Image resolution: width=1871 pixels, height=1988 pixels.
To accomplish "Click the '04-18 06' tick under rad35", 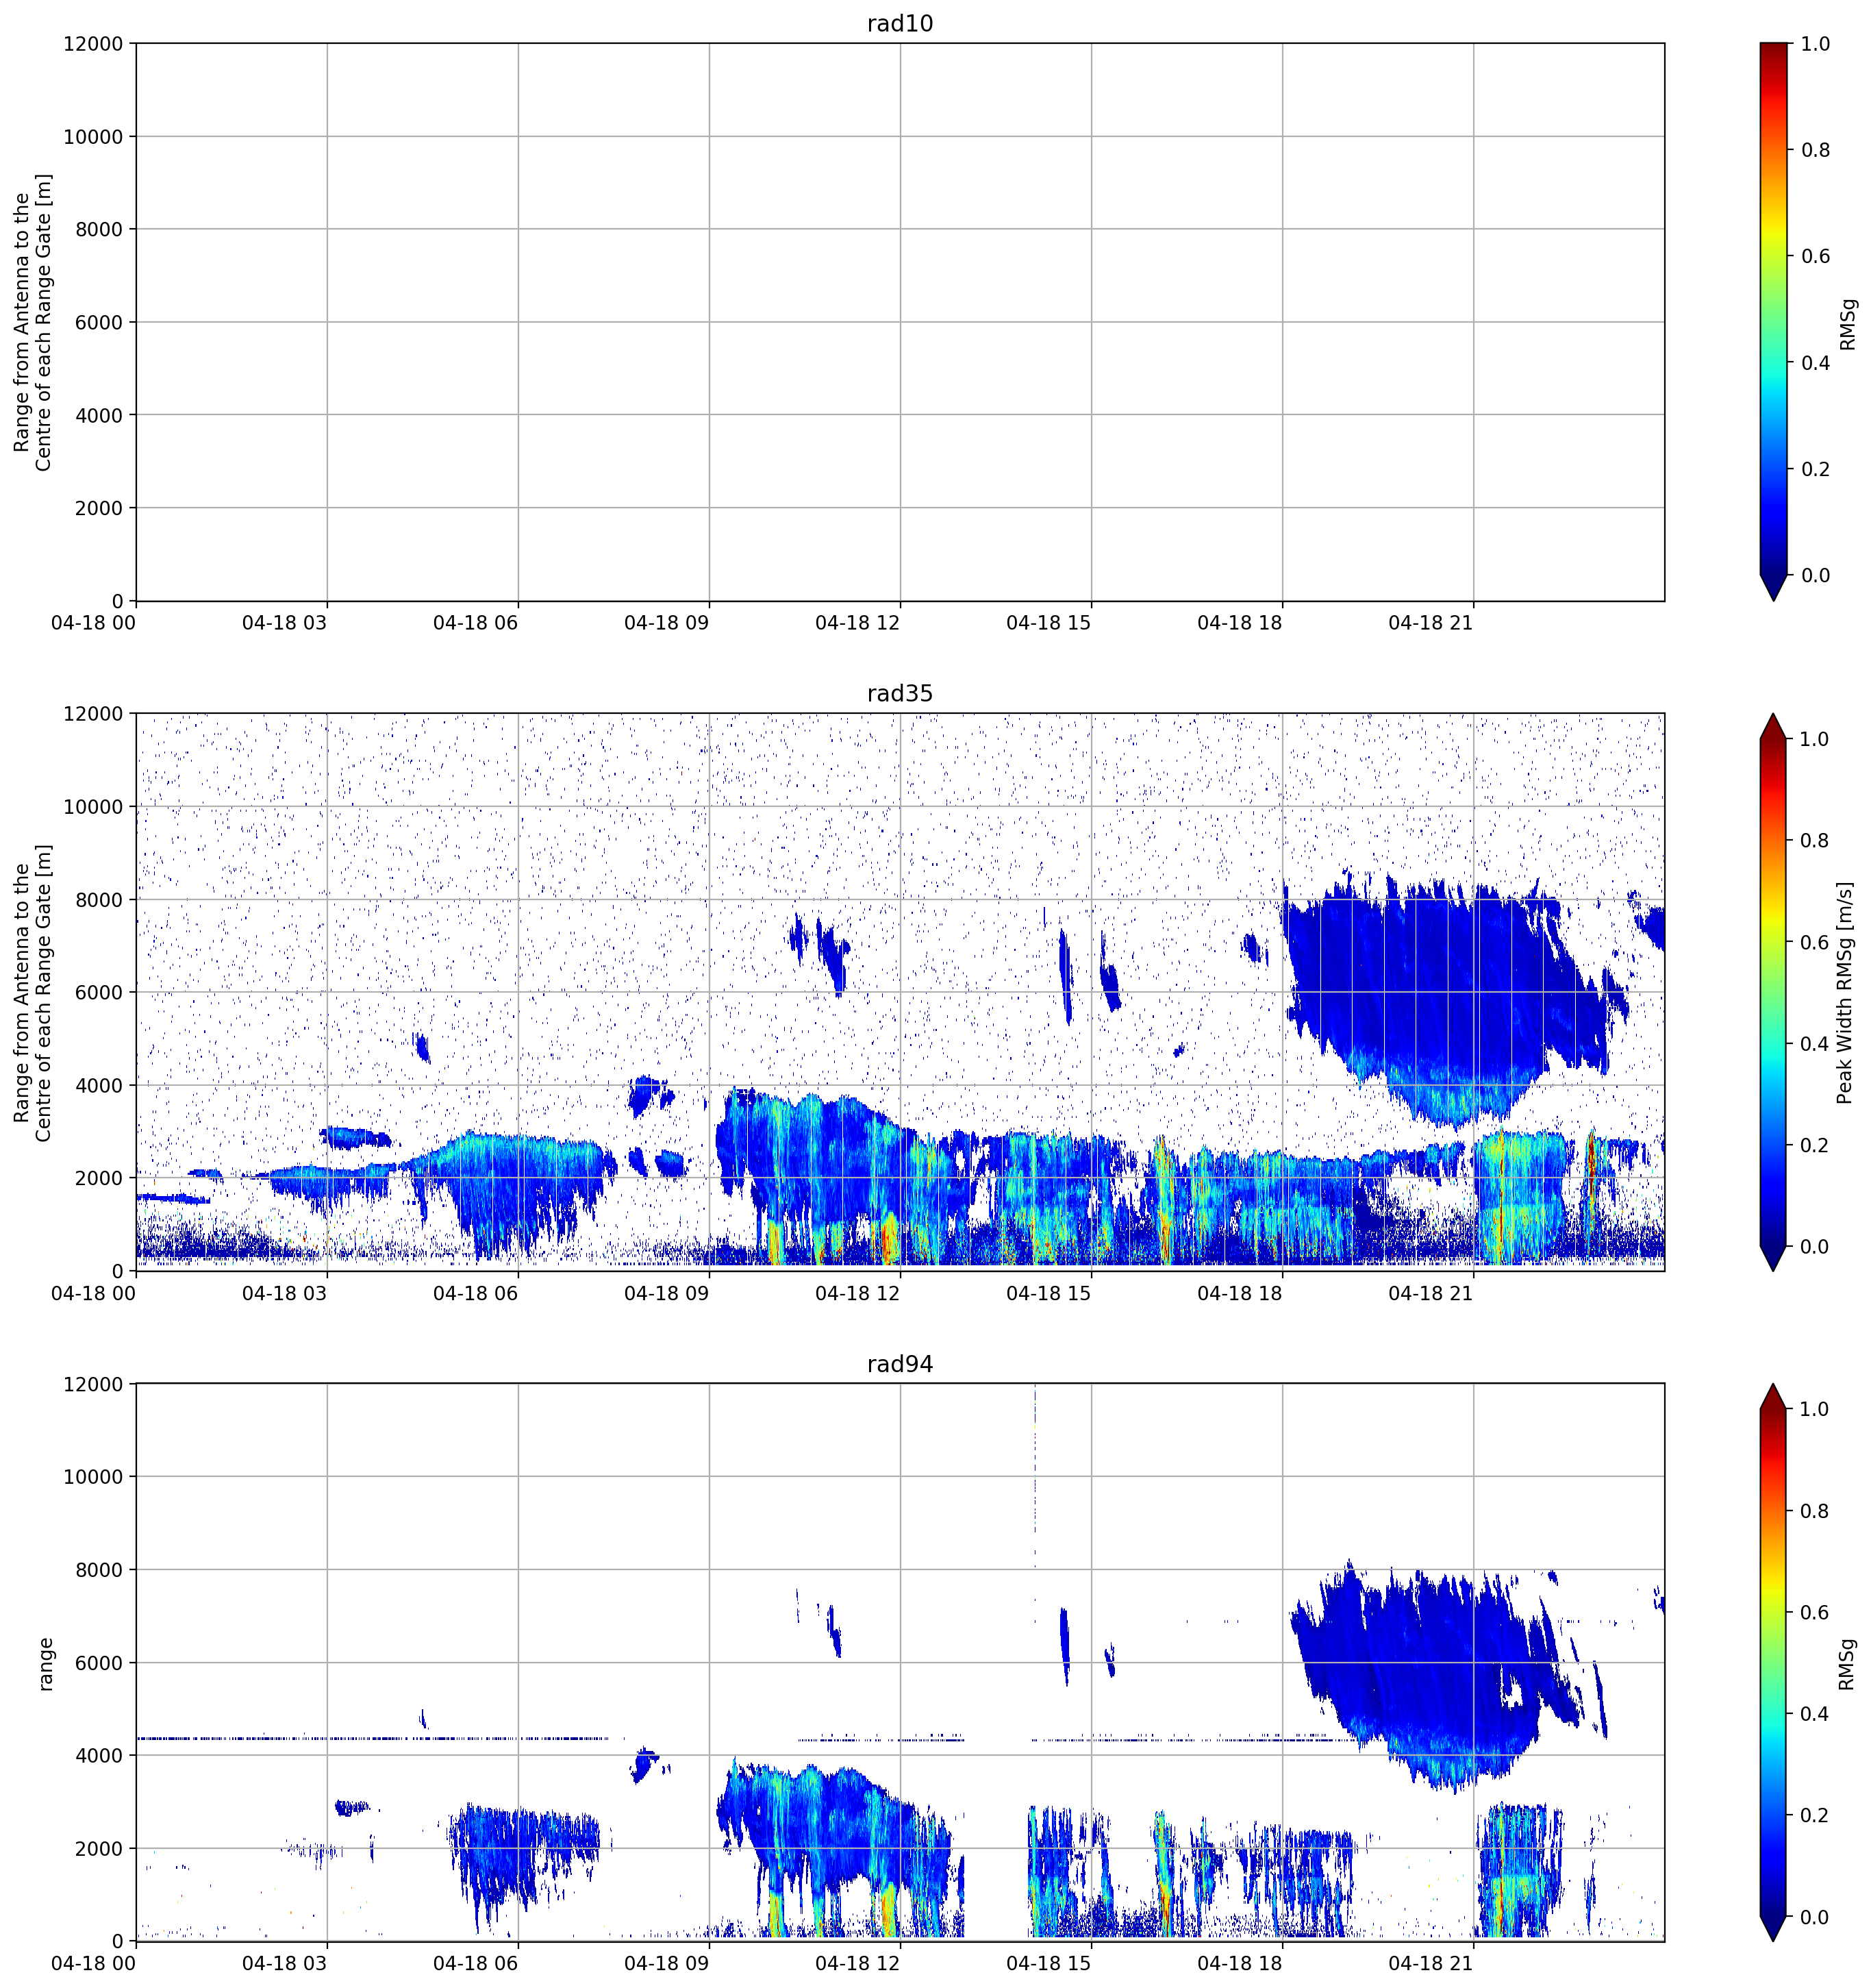I will pos(475,1293).
